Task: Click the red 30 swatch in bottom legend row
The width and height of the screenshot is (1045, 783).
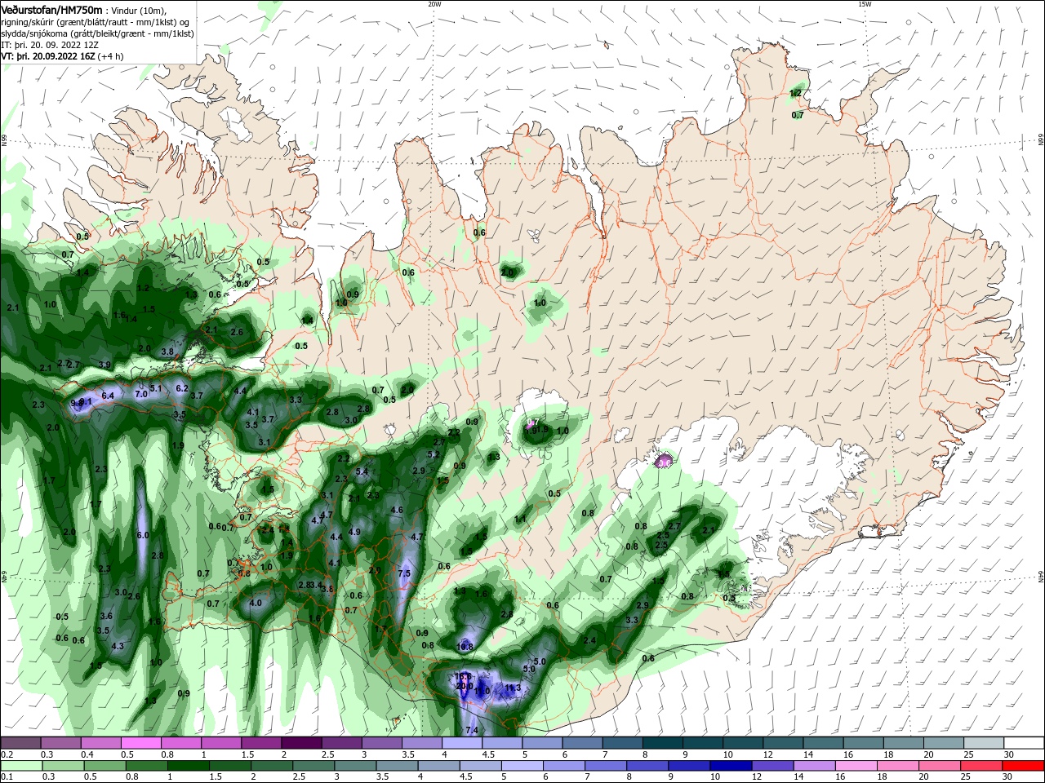Action: coord(1024,766)
